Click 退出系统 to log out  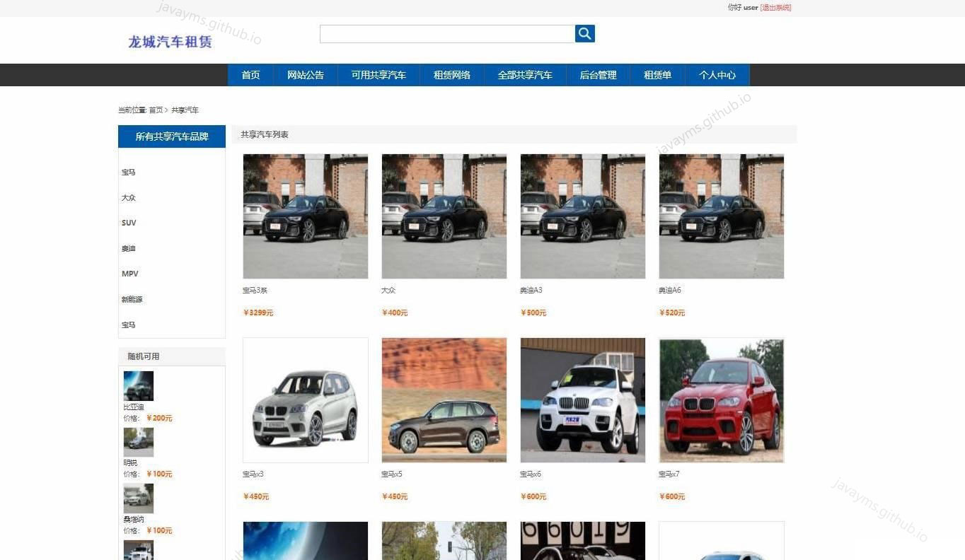[x=776, y=8]
